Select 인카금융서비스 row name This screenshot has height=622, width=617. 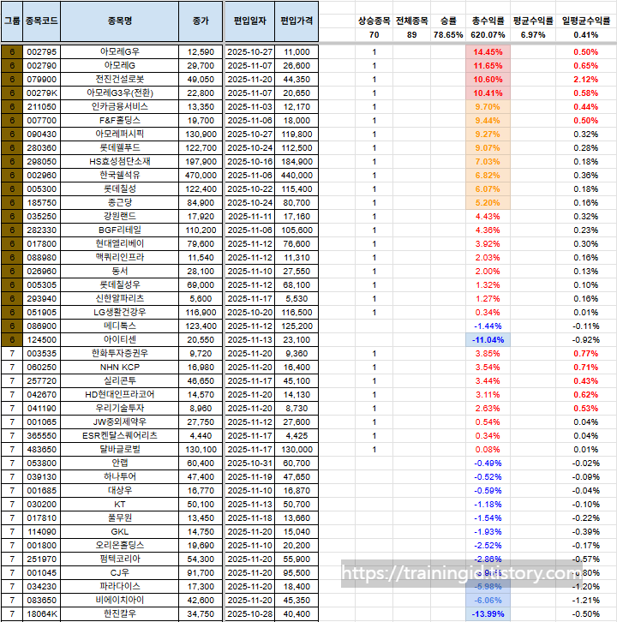(119, 107)
